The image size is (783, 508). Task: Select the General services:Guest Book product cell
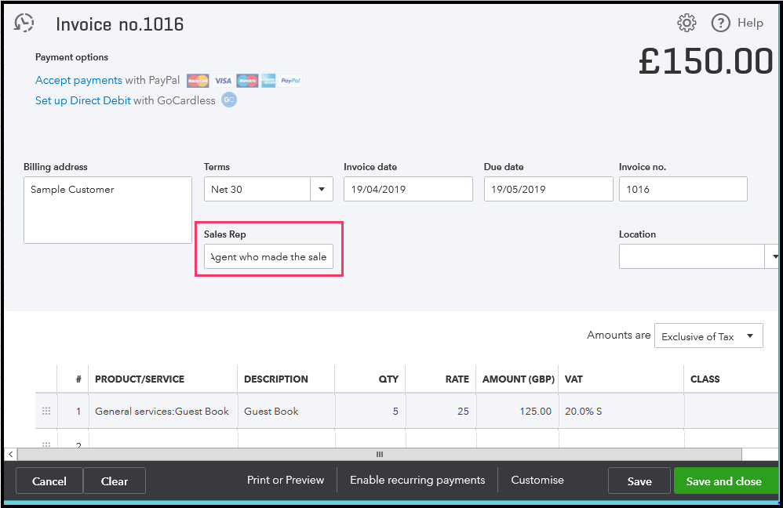(x=162, y=411)
